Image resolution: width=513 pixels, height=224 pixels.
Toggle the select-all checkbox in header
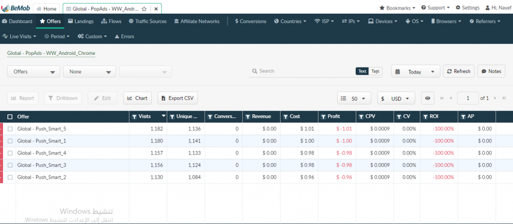tap(10, 117)
